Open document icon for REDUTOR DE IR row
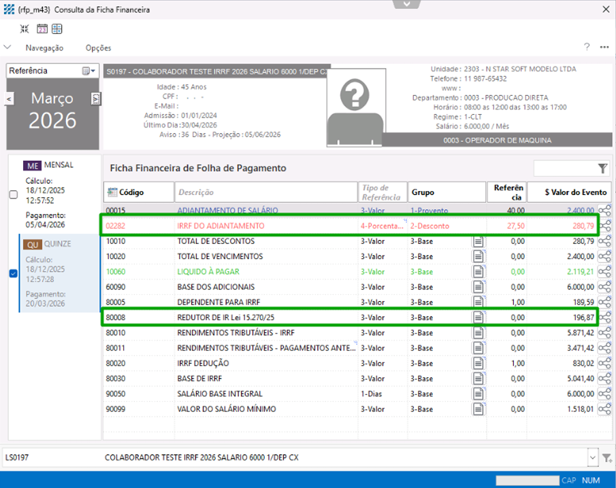Screen dimensions: 616x488 coord(479,317)
